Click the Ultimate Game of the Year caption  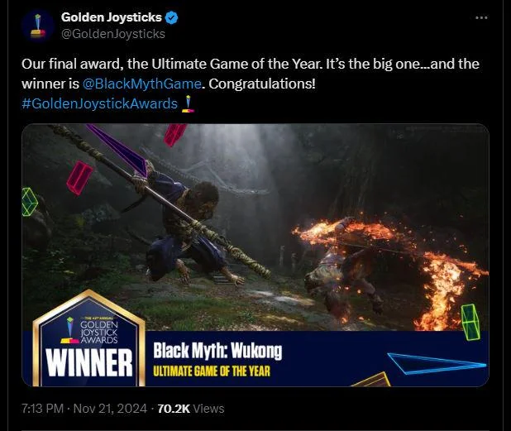(x=212, y=371)
